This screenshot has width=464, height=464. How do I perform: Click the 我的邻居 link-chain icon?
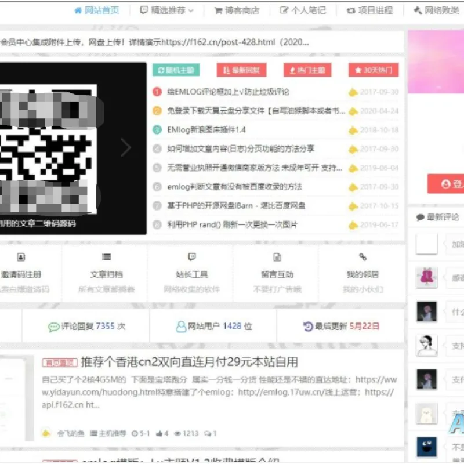click(x=363, y=257)
